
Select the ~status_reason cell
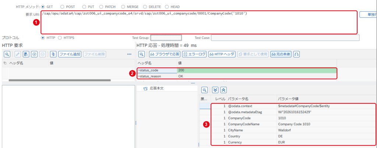pyautogui.click(x=156, y=76)
